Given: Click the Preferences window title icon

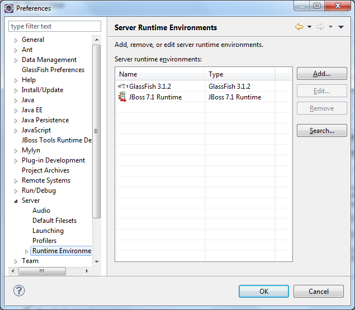Looking at the screenshot, I should click(x=9, y=8).
